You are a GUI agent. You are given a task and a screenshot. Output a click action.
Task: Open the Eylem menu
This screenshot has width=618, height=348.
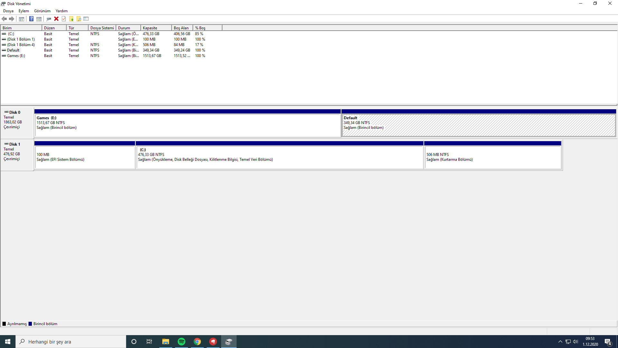(23, 11)
